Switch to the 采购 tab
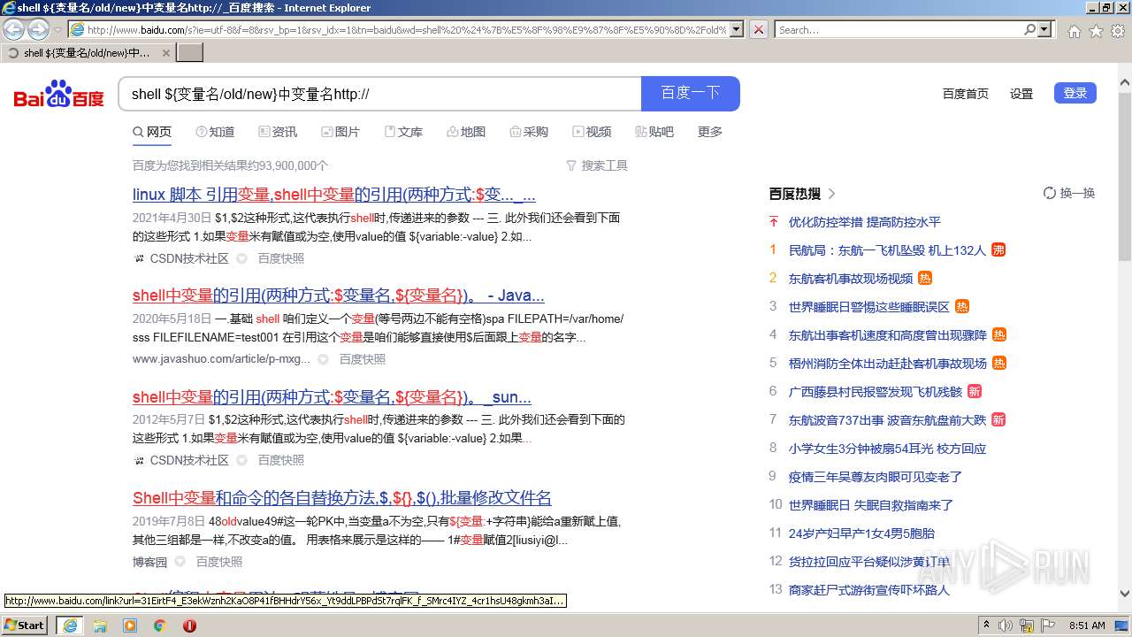1132x637 pixels. point(529,132)
